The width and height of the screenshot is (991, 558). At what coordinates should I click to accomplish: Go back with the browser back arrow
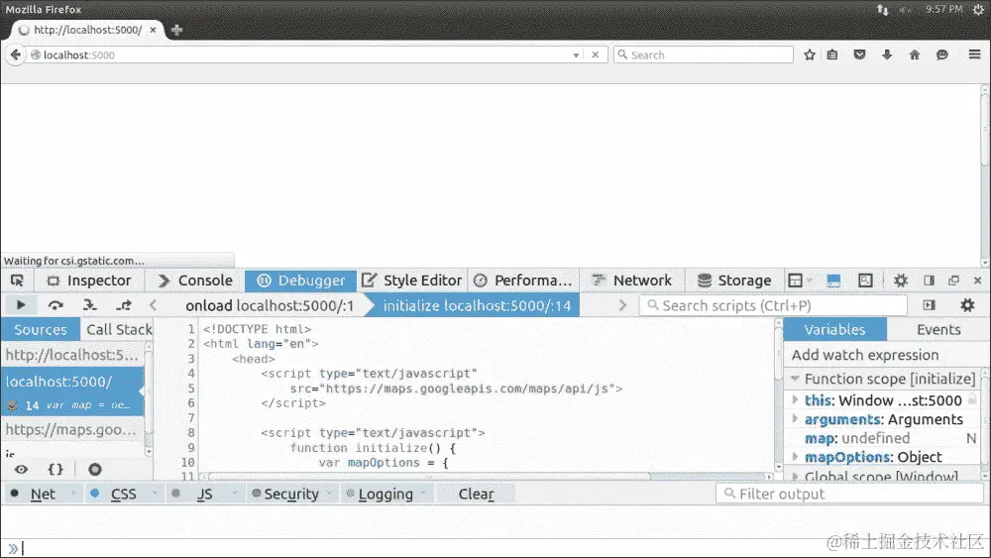[x=15, y=55]
